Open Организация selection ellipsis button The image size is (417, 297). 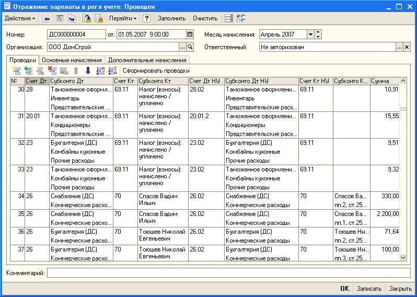182,47
